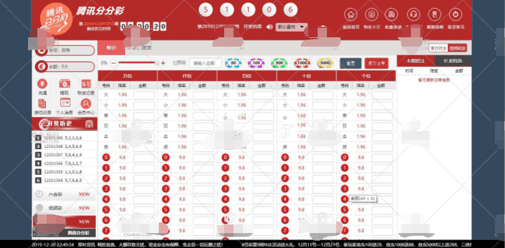Select the 50 betting chip
The width and height of the screenshot is (505, 248).
coord(233,63)
